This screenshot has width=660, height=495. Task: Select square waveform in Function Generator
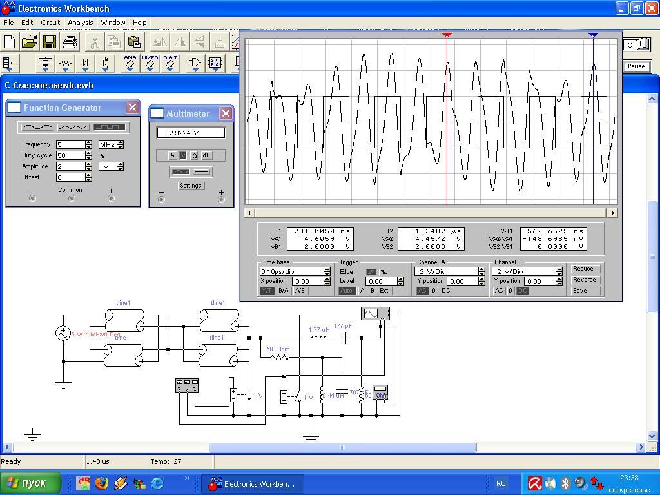pyautogui.click(x=109, y=127)
